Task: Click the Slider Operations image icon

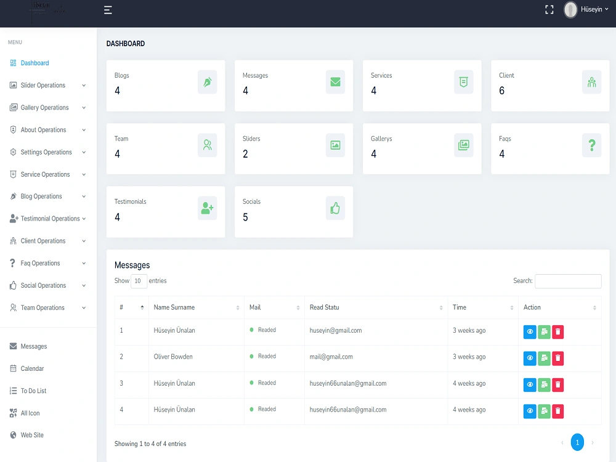Action: click(x=14, y=85)
